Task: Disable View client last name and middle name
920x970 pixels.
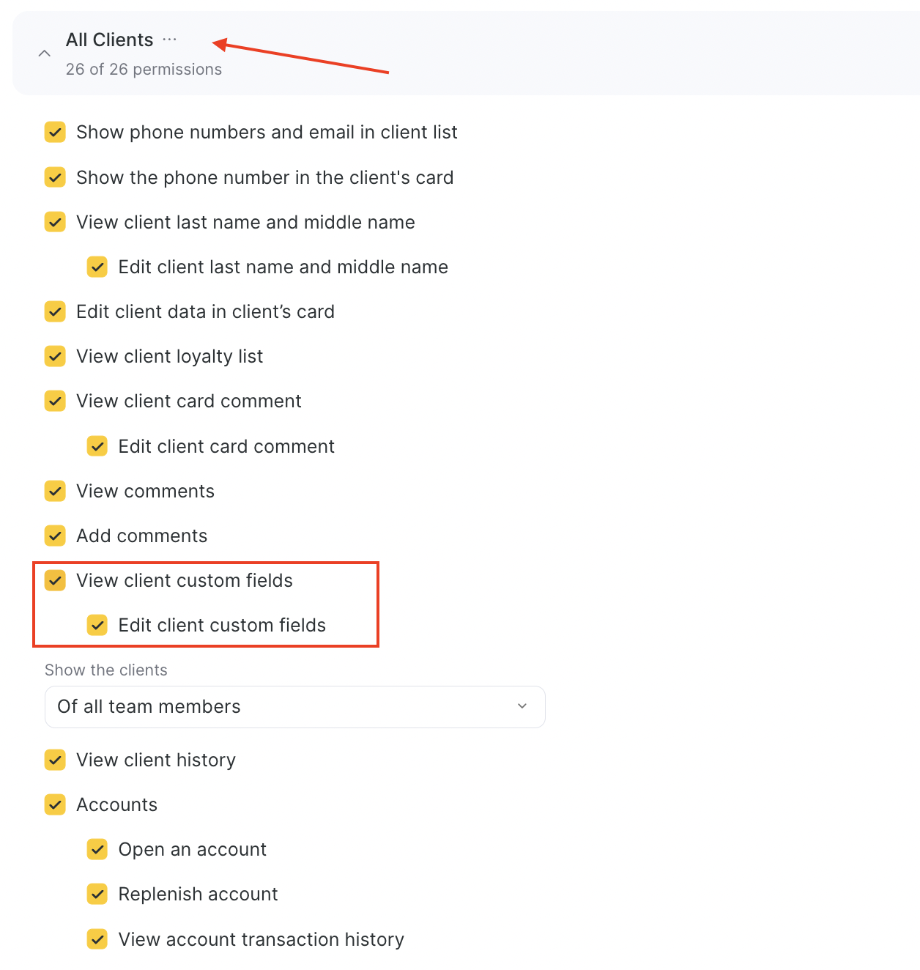Action: (x=55, y=222)
